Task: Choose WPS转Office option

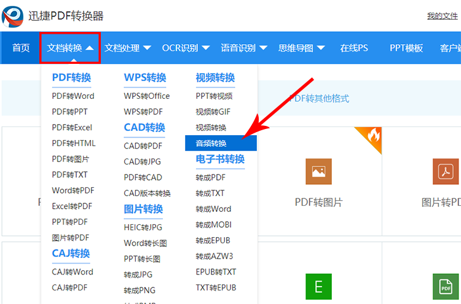Action: click(x=147, y=96)
